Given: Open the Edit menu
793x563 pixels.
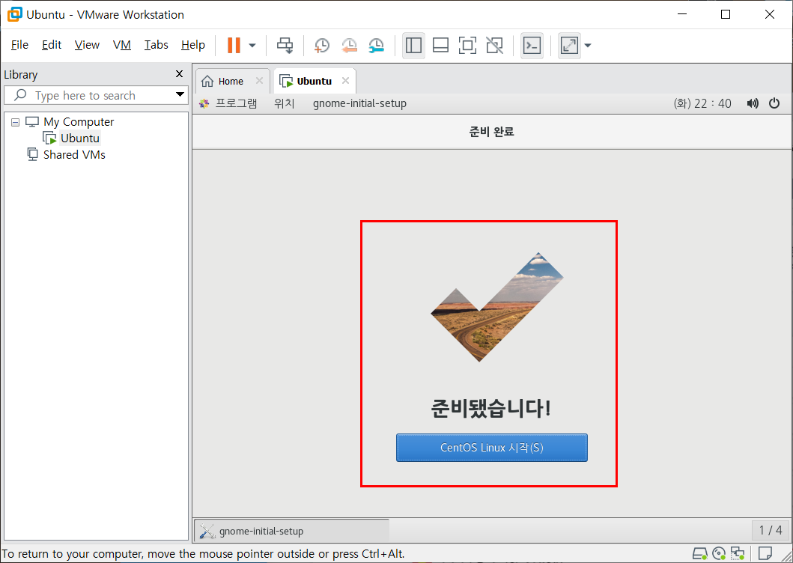Looking at the screenshot, I should pos(52,45).
